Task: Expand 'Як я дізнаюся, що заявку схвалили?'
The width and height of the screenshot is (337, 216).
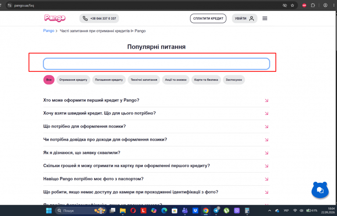Action: point(156,153)
